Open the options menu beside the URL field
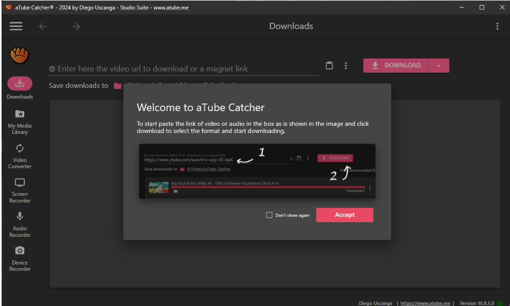 346,66
